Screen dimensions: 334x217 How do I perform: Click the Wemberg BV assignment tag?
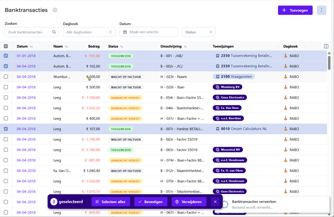coord(227,87)
